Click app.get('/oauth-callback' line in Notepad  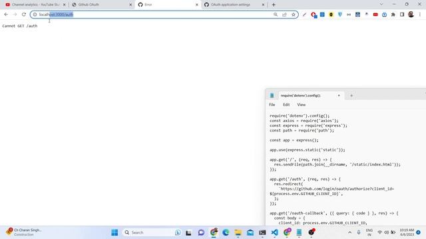(334, 213)
